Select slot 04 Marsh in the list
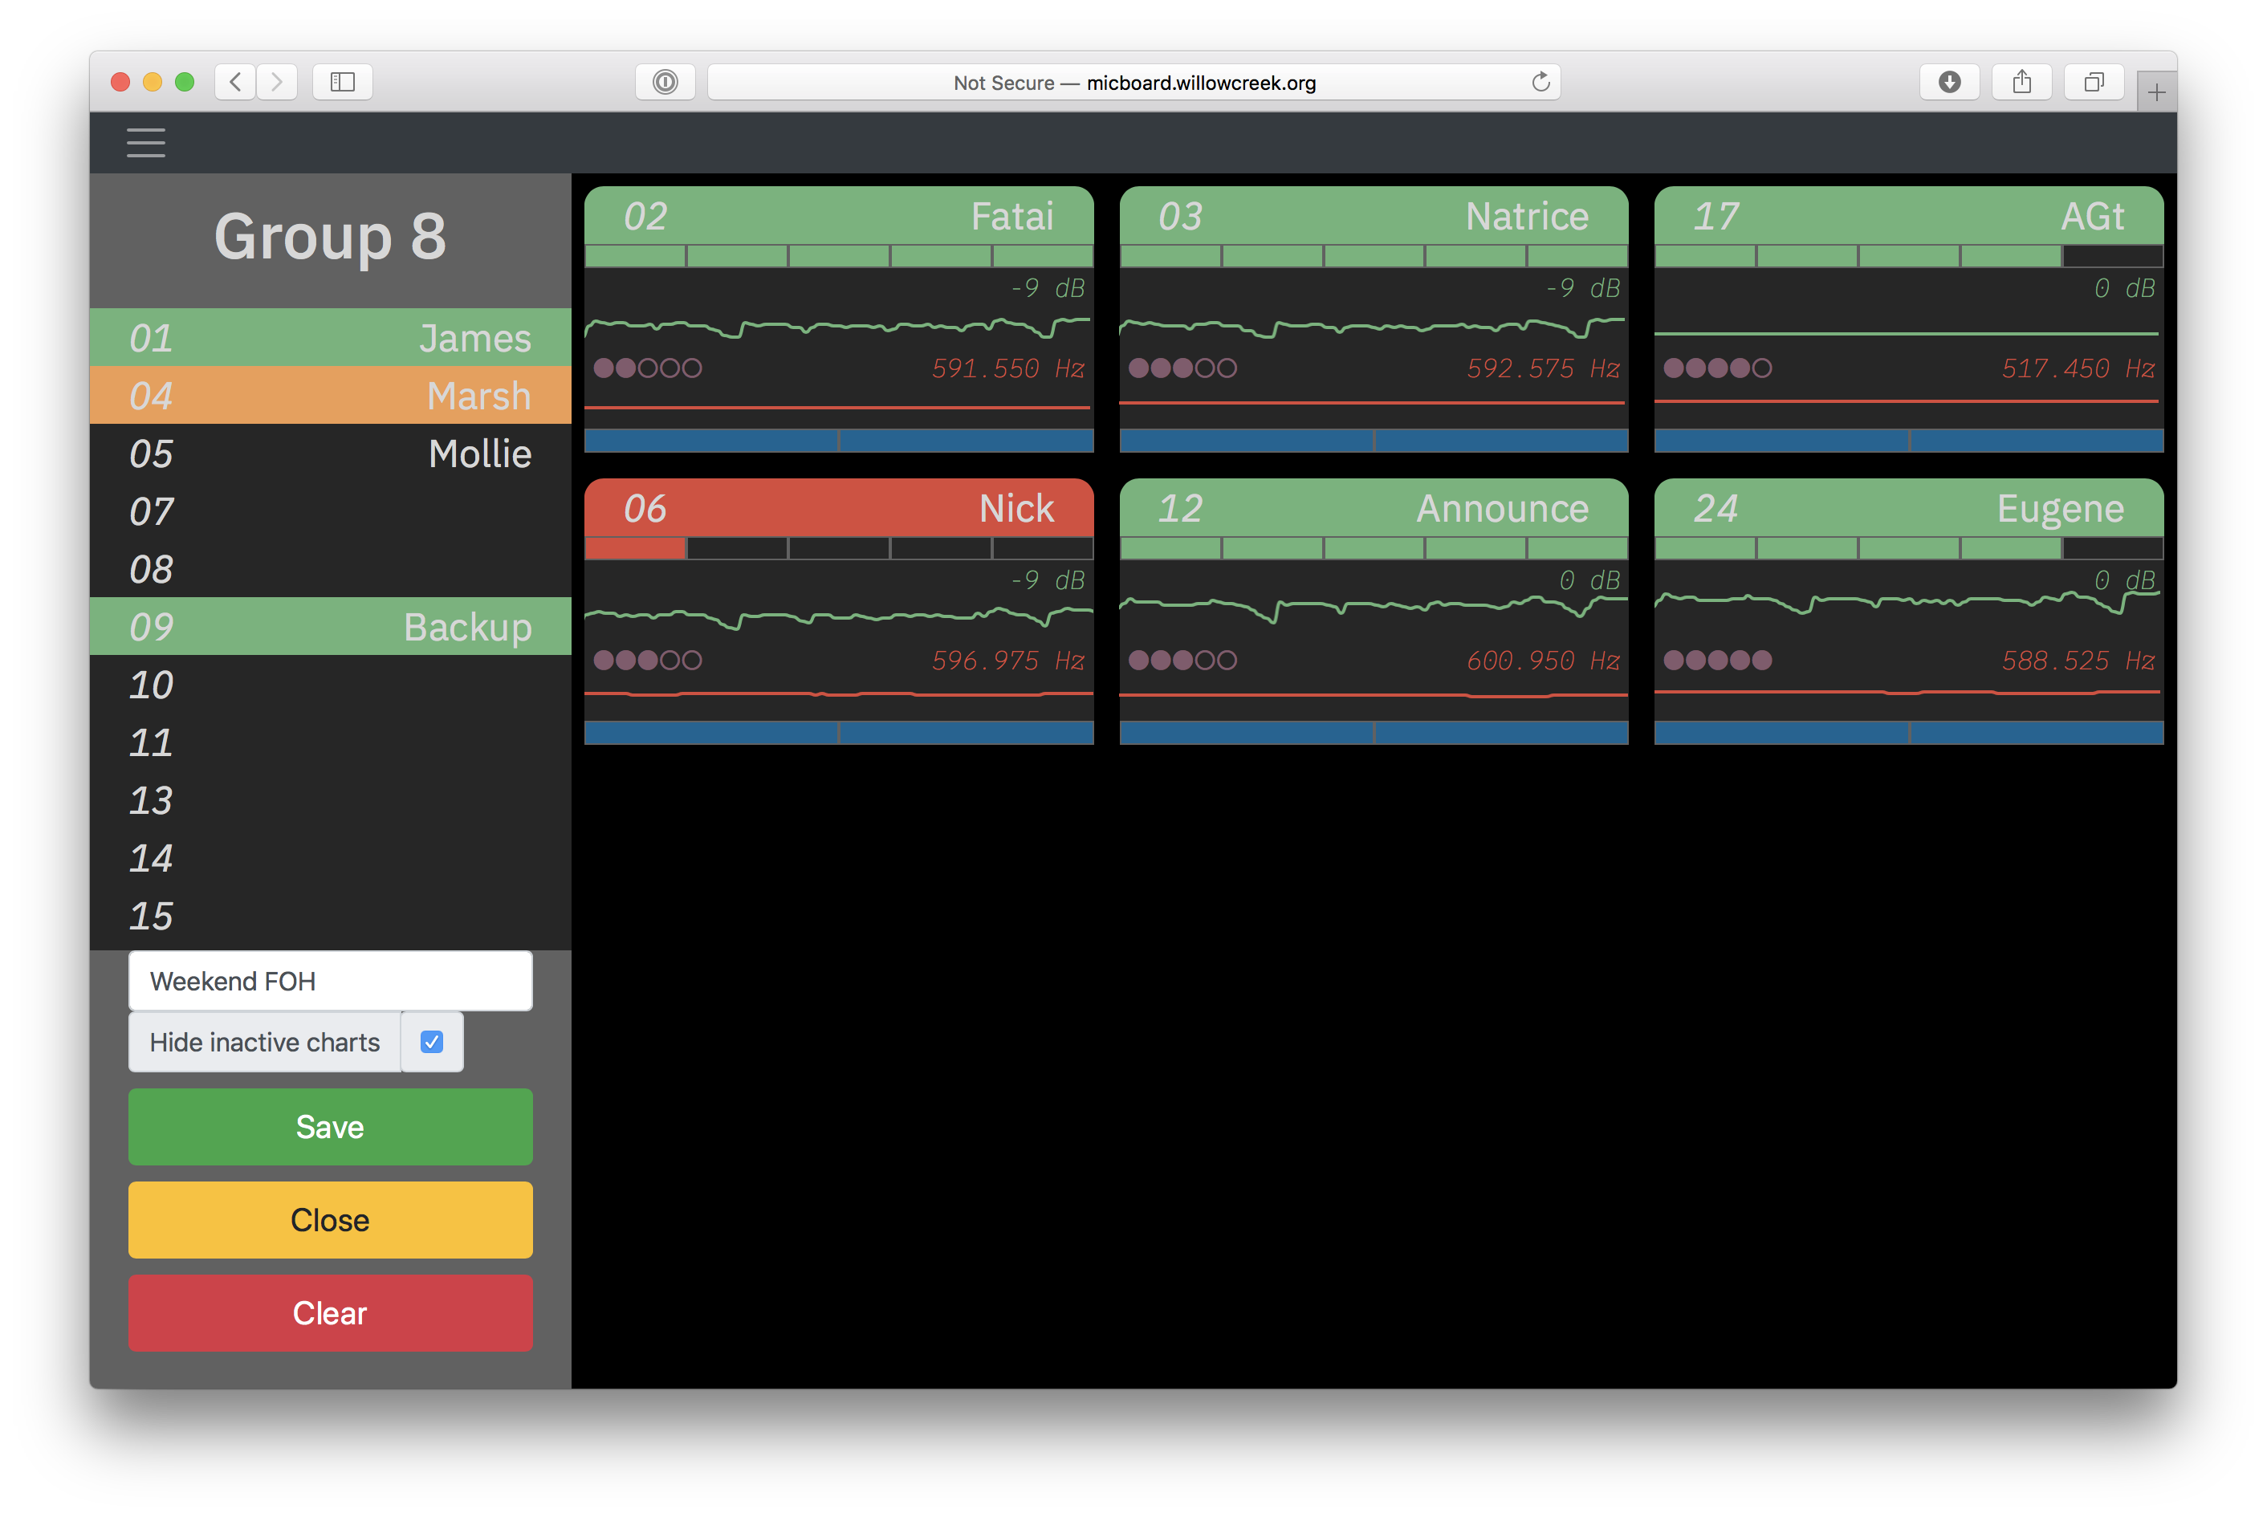2267x1517 pixels. (330, 396)
